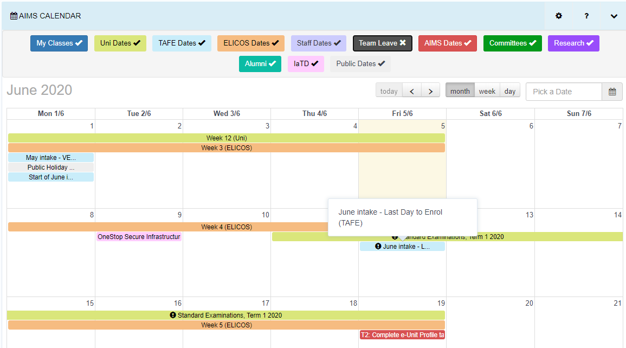
Task: Open calendar settings gear icon
Action: pyautogui.click(x=559, y=16)
